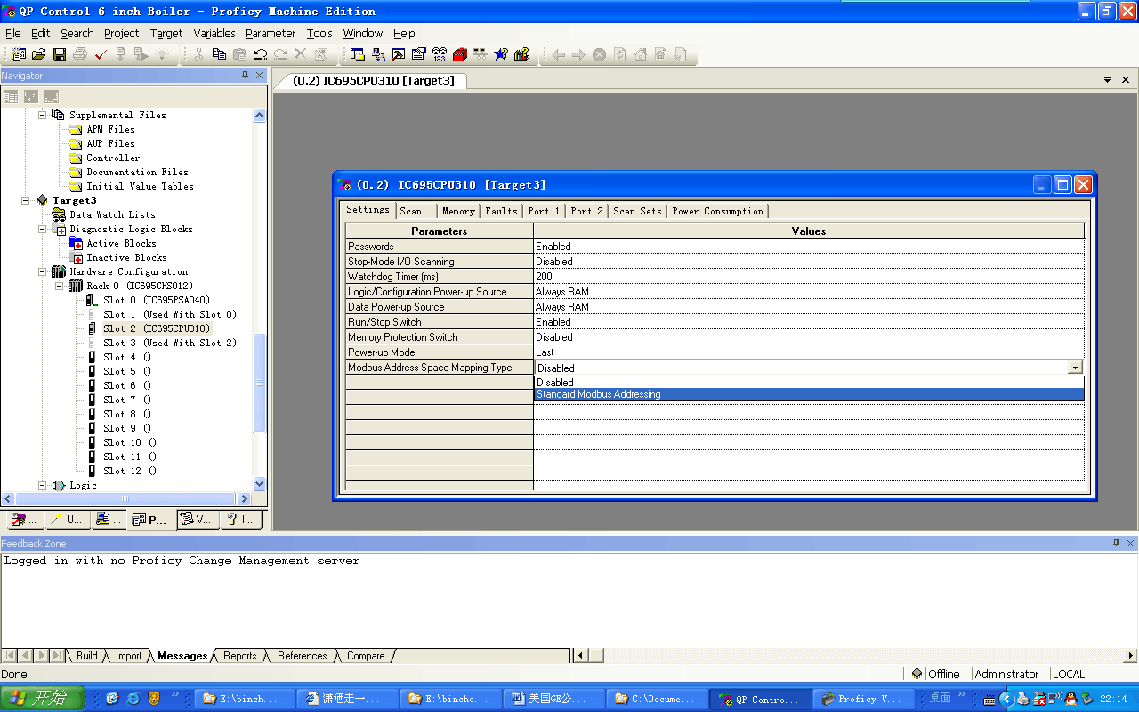
Task: Collapse the Logic tree node
Action: (x=42, y=485)
